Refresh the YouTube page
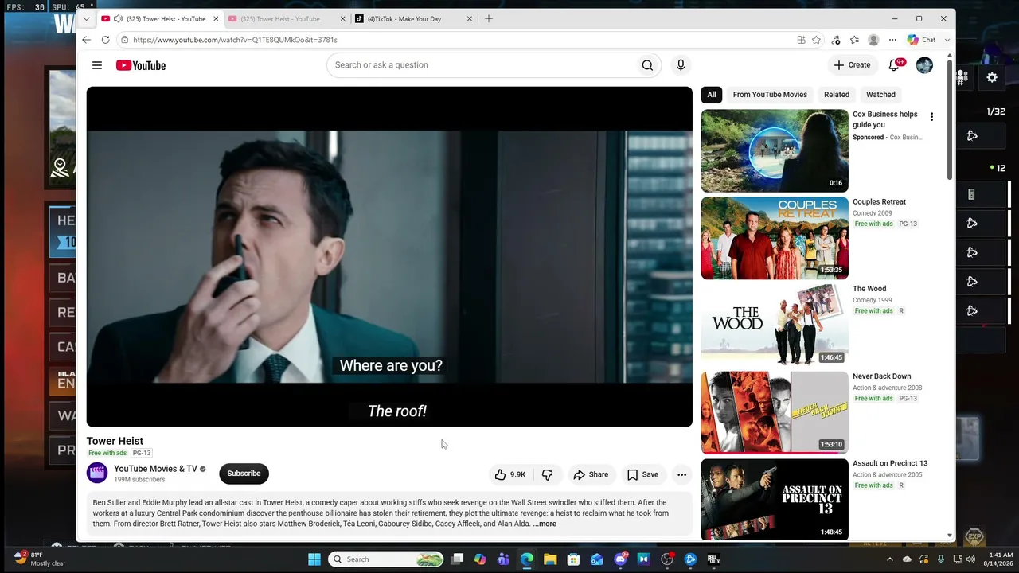1019x573 pixels. [x=105, y=40]
